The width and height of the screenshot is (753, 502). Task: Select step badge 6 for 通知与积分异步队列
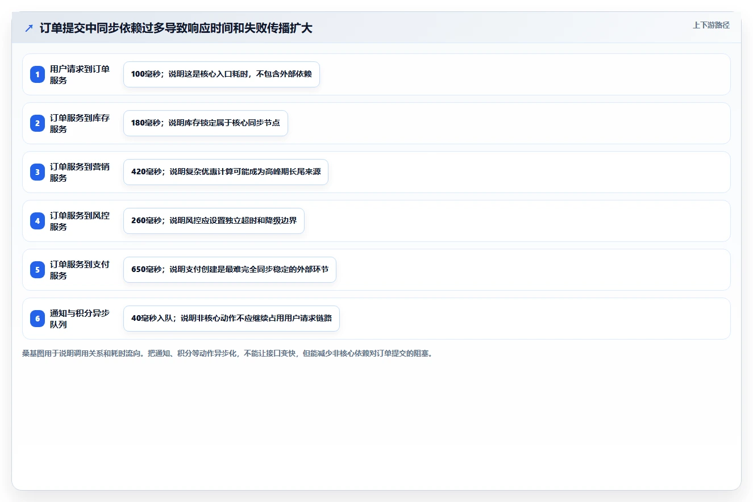38,319
